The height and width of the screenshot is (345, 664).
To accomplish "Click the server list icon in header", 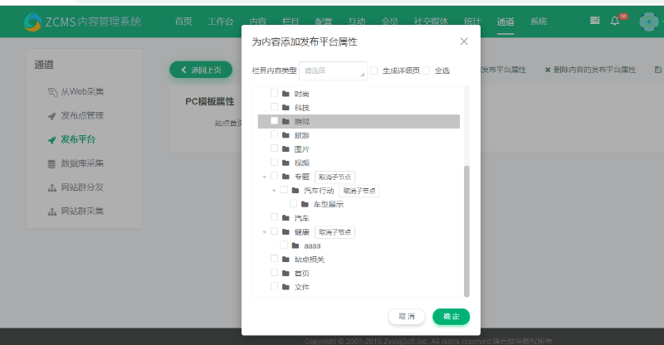I will tap(594, 21).
